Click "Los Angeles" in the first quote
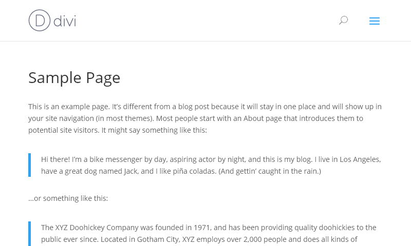The image size is (411, 246). (359, 159)
